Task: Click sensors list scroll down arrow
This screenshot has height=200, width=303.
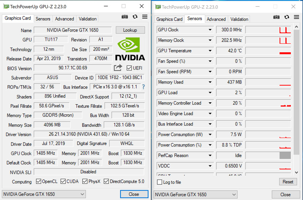Action: pyautogui.click(x=296, y=172)
